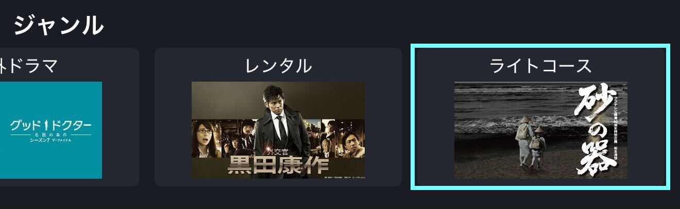Screen dimensions: 680x209
Task: Click the teal グッドドクター thumbnail
Action: click(x=51, y=130)
